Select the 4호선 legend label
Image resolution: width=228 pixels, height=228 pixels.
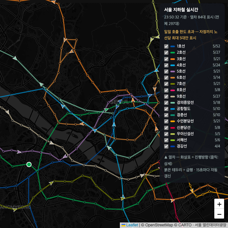pyautogui.click(x=181, y=65)
